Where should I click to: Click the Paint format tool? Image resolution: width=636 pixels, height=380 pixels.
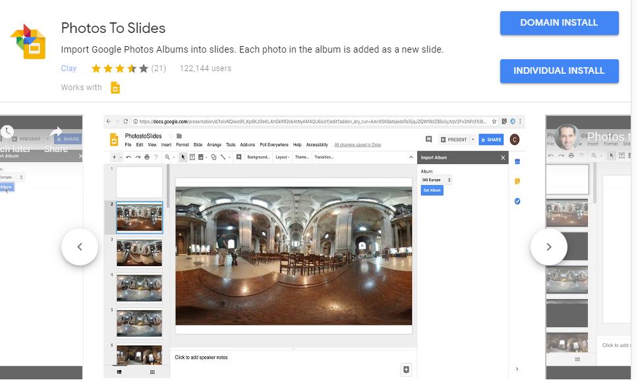point(155,157)
